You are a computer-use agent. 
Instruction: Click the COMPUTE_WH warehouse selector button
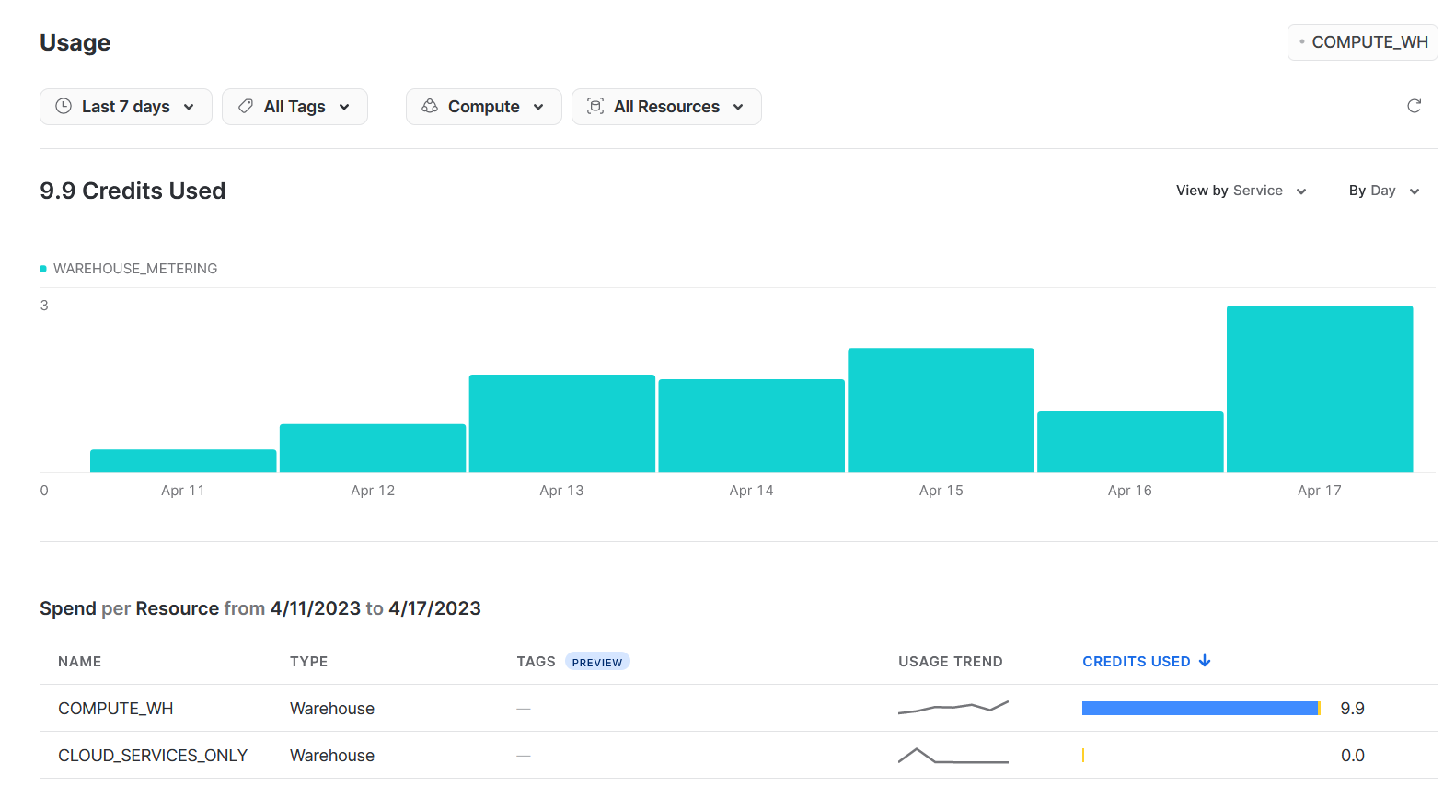coord(1362,42)
